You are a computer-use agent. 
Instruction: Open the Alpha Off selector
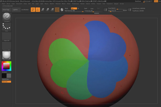tap(6, 37)
